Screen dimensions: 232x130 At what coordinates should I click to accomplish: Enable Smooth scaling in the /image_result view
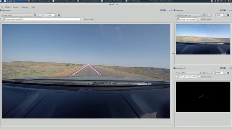tap(82, 19)
